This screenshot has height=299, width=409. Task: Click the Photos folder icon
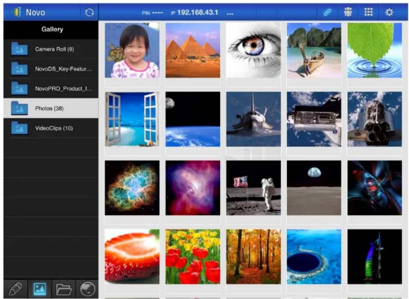(19, 108)
